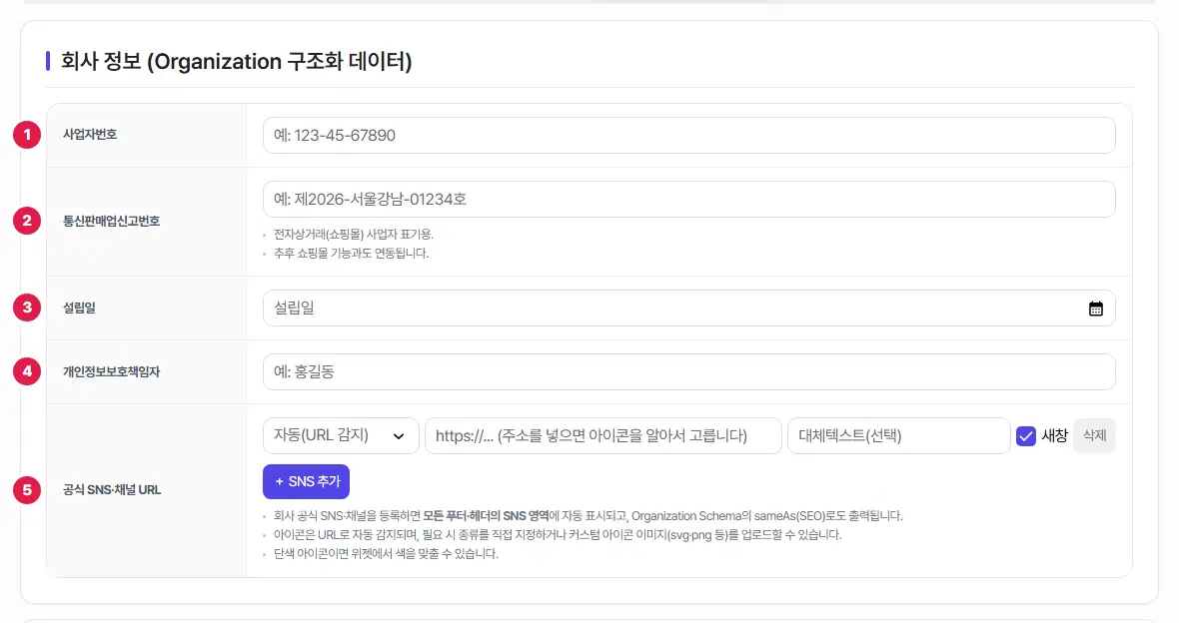The width and height of the screenshot is (1179, 623).
Task: Click the 대체텍스트(선택) input field
Action: point(898,436)
